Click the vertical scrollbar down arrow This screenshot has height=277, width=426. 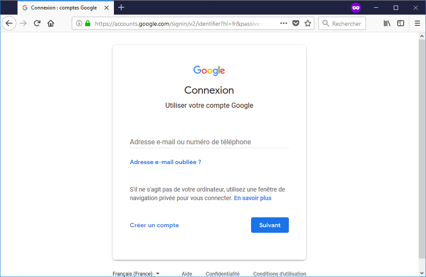tap(422, 273)
